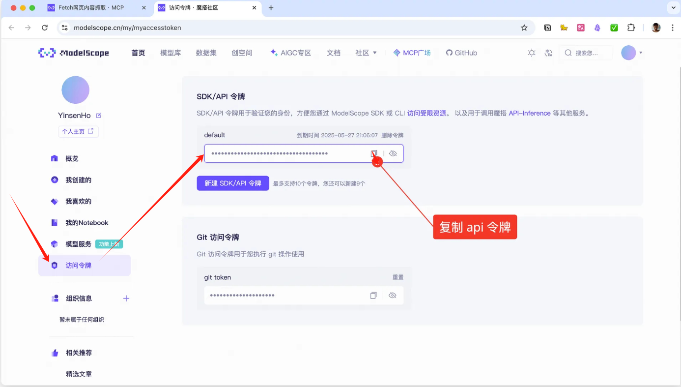Go back in browser history
This screenshot has width=681, height=387.
point(12,28)
